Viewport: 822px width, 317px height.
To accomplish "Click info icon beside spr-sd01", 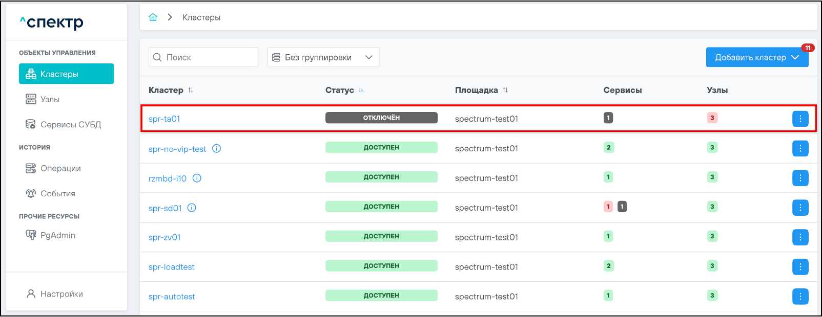I will [192, 208].
